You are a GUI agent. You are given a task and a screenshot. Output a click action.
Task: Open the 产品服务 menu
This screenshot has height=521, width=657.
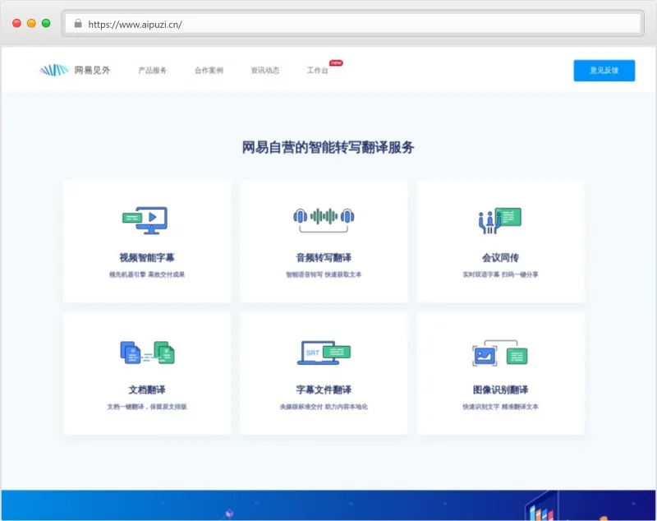tap(152, 71)
